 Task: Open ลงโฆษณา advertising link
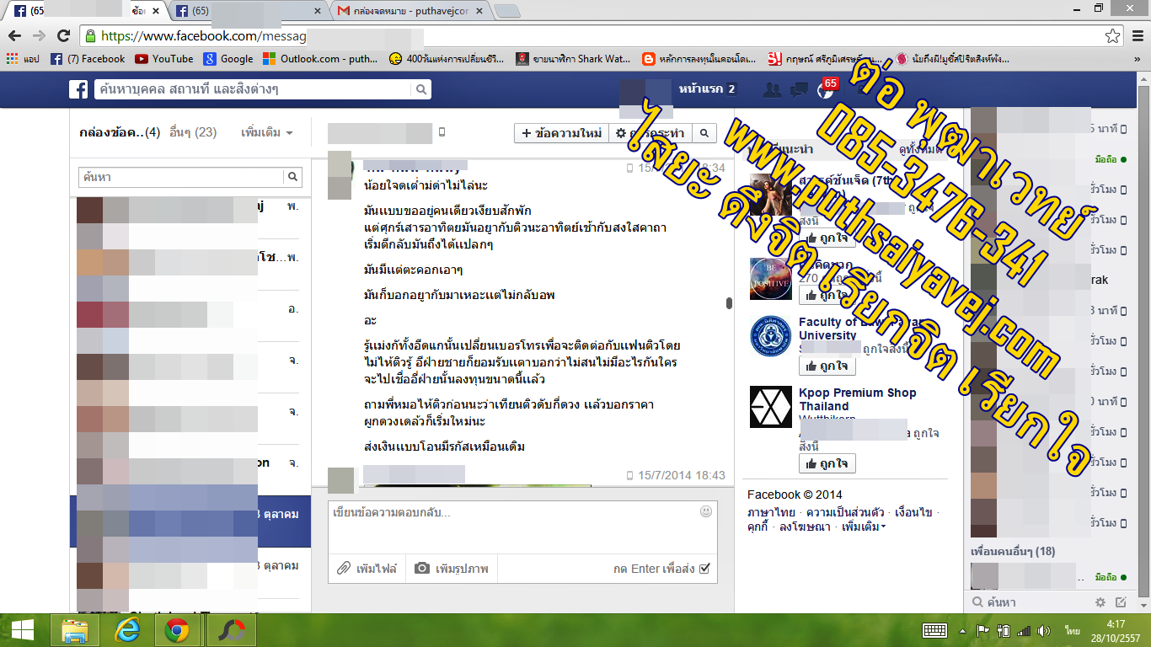(x=805, y=527)
